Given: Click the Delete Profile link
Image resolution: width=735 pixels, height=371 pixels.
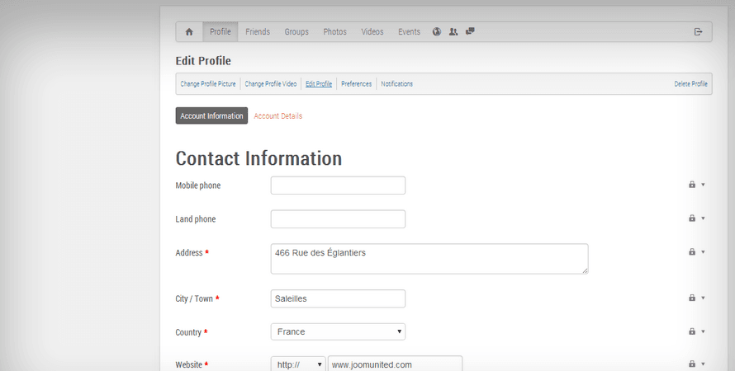Looking at the screenshot, I should click(690, 84).
